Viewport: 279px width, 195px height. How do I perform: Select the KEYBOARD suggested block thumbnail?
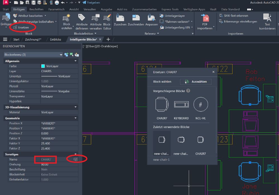(x=181, y=104)
